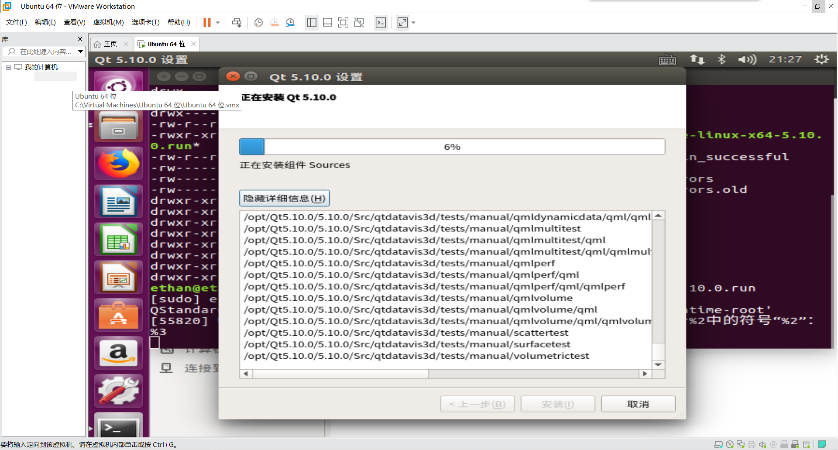838x450 pixels.
Task: Launch LibreOffice Calc from the dock
Action: (118, 239)
